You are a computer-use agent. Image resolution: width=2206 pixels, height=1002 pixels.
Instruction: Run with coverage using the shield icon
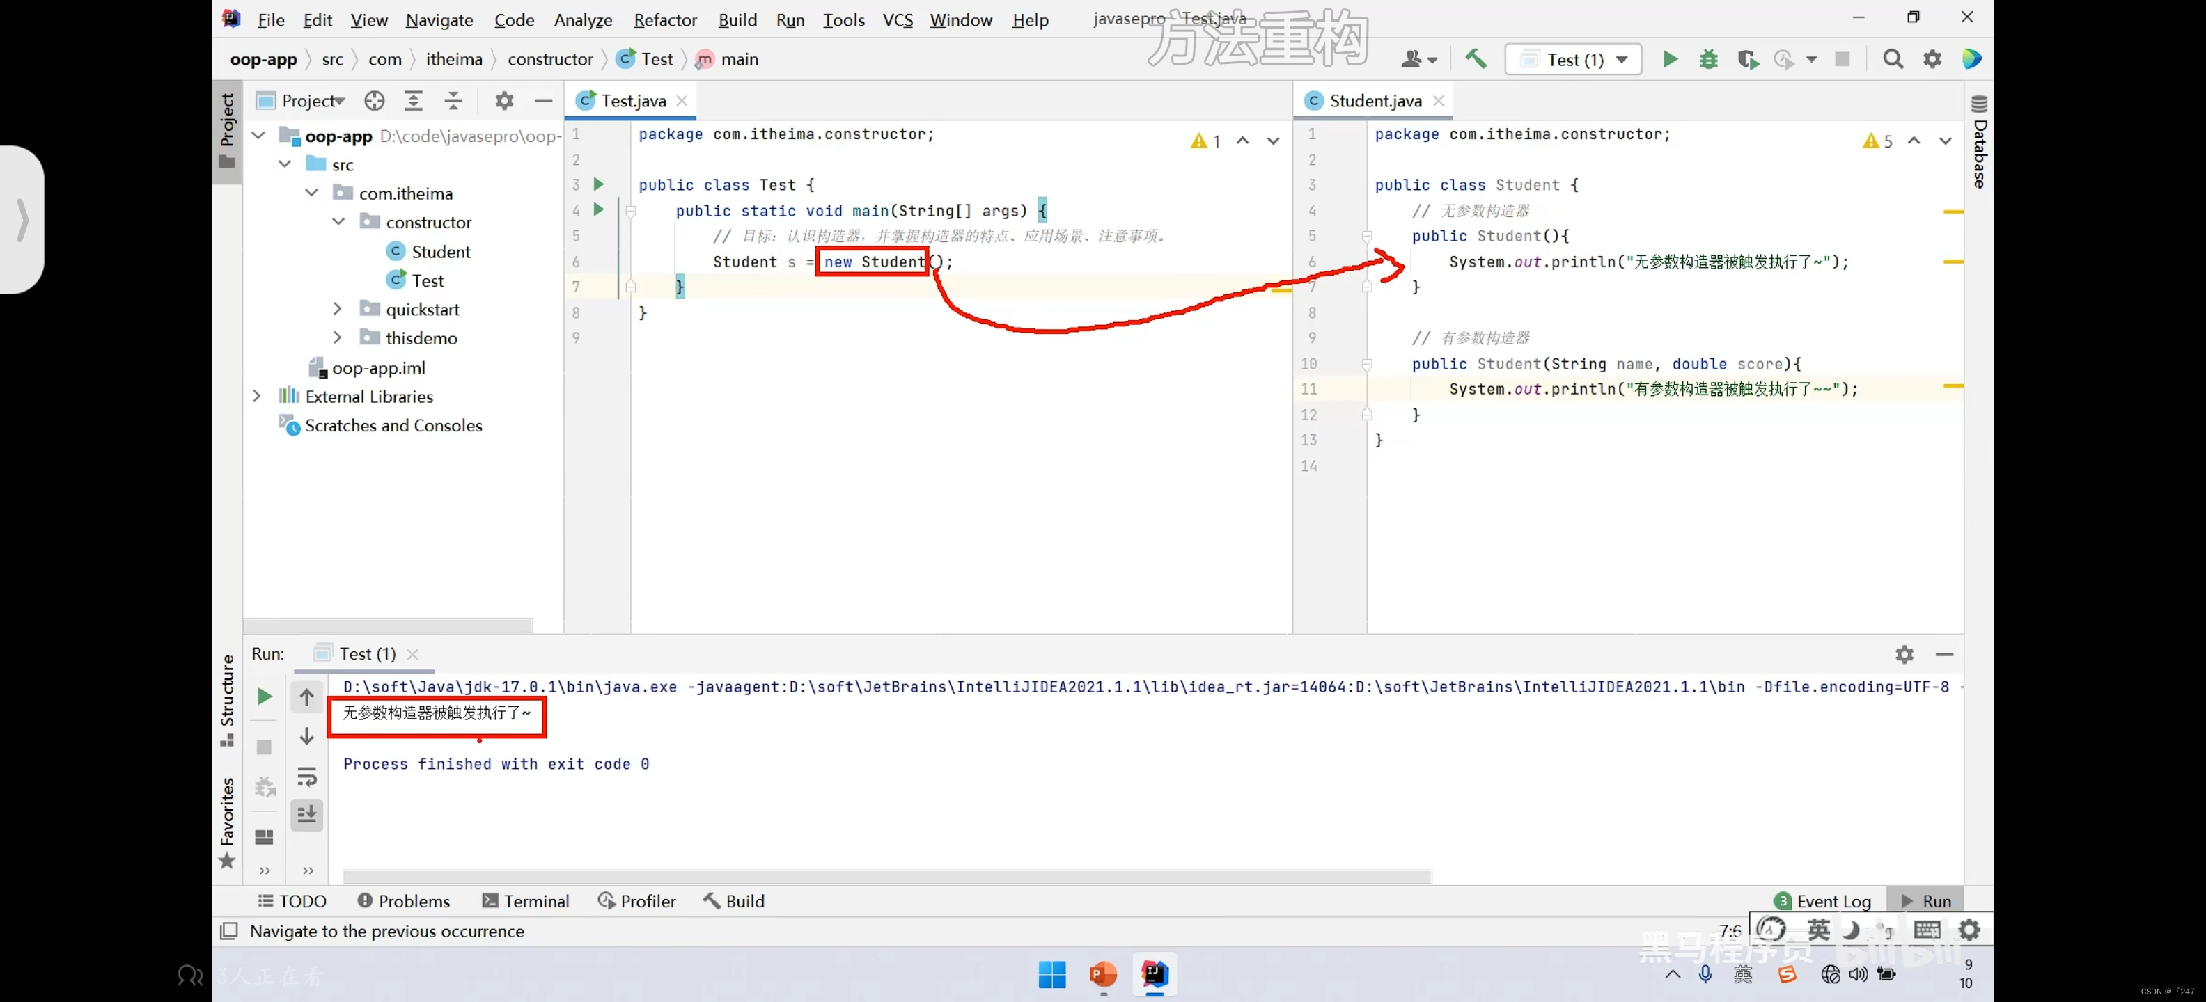pyautogui.click(x=1747, y=59)
